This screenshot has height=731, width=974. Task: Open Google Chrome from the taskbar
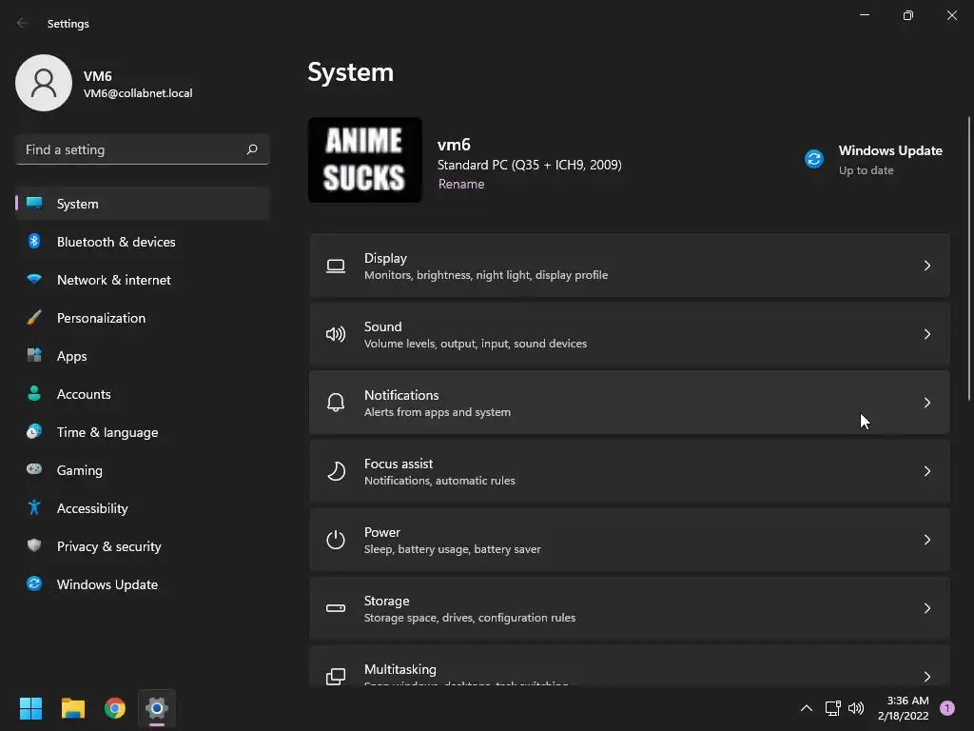tap(115, 708)
